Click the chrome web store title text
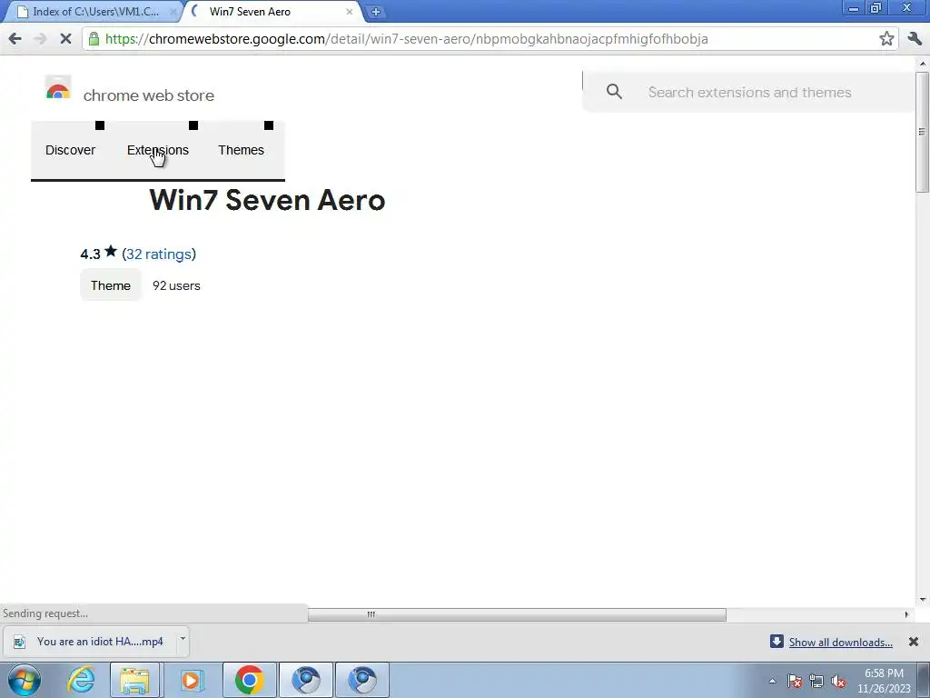This screenshot has width=930, height=698. (148, 95)
